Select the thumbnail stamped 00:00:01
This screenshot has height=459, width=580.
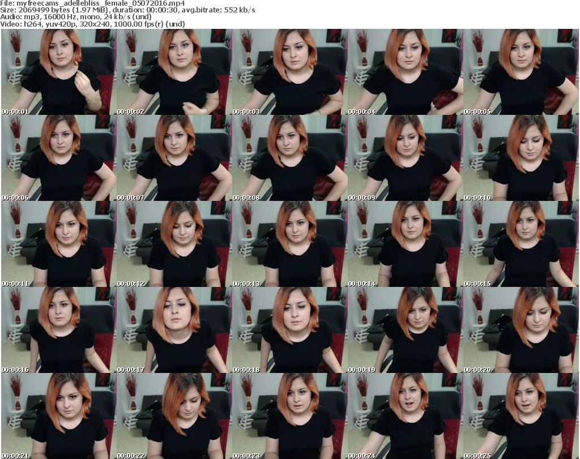58,72
